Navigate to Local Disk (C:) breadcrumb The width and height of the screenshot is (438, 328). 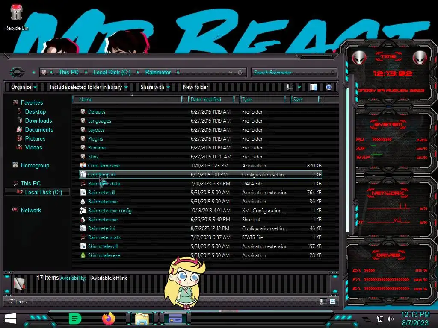point(112,73)
